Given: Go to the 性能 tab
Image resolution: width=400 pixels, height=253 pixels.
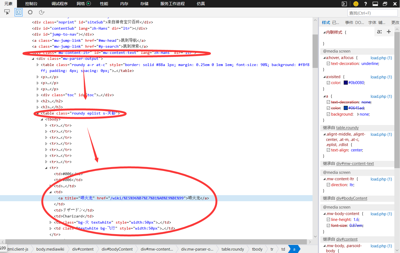Looking at the screenshot, I should (104, 4).
